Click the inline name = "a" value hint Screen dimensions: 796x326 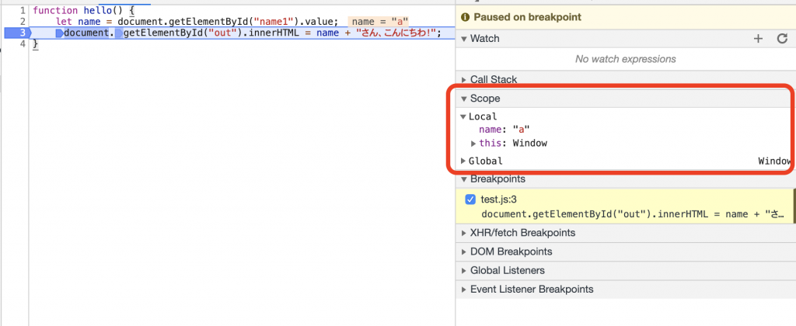pyautogui.click(x=380, y=21)
